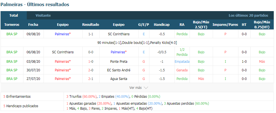This screenshot has height=113, width=276.
Task: Open Los últimos 20 partidos selector
Action: (248, 16)
